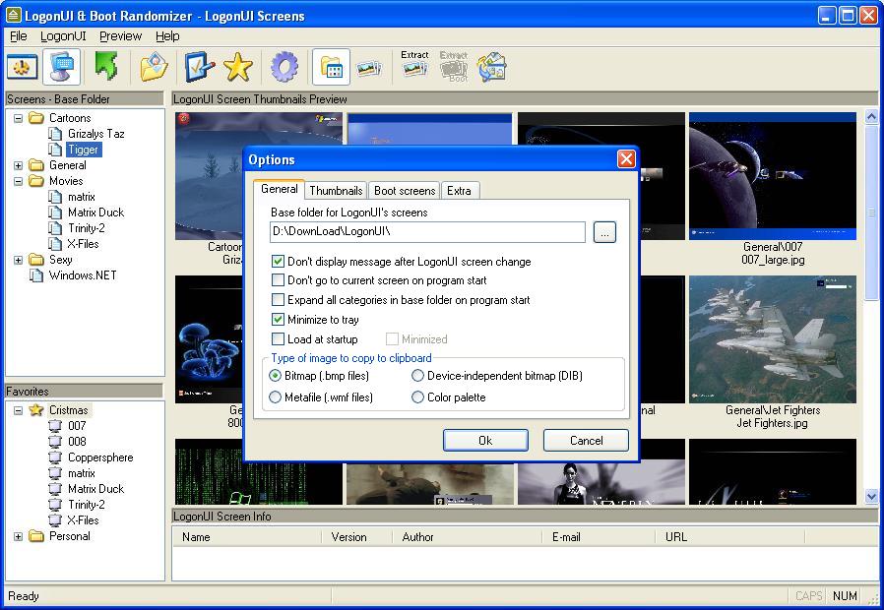Click the monitor icon beside 007 favorite
This screenshot has width=884, height=610.
pos(55,426)
